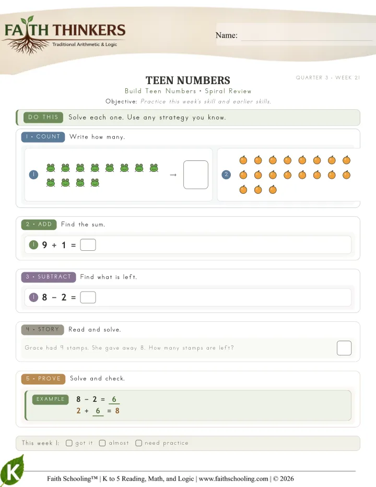The width and height of the screenshot is (376, 487).
Task: Click the Faith Thinkers tree logo
Action: (x=64, y=35)
